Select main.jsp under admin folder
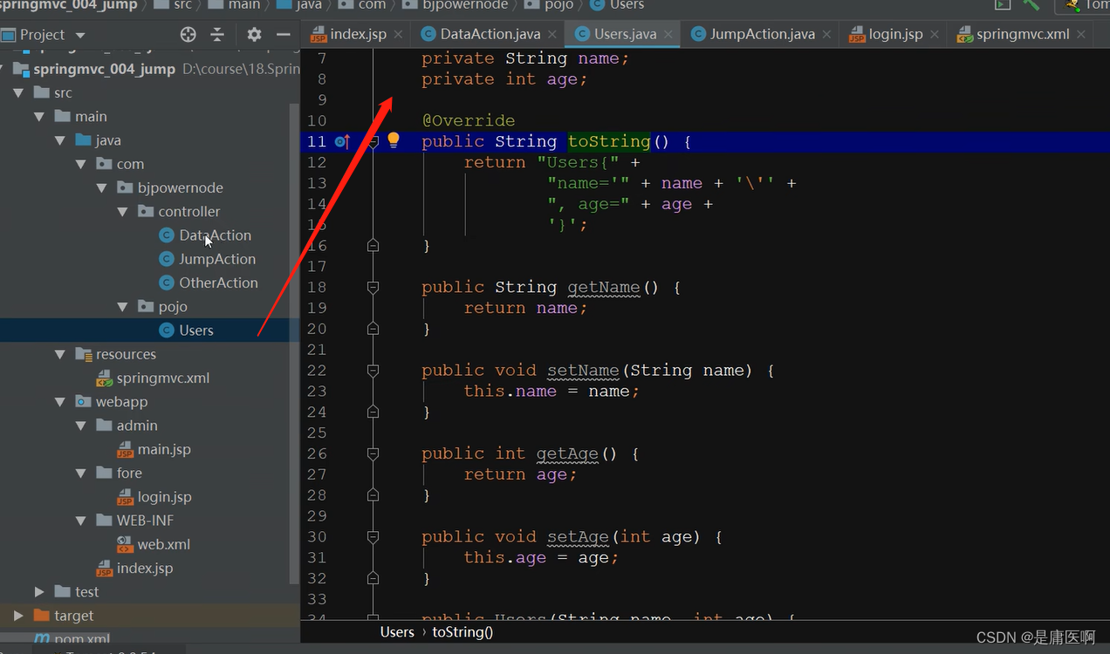This screenshot has width=1110, height=654. pos(164,449)
